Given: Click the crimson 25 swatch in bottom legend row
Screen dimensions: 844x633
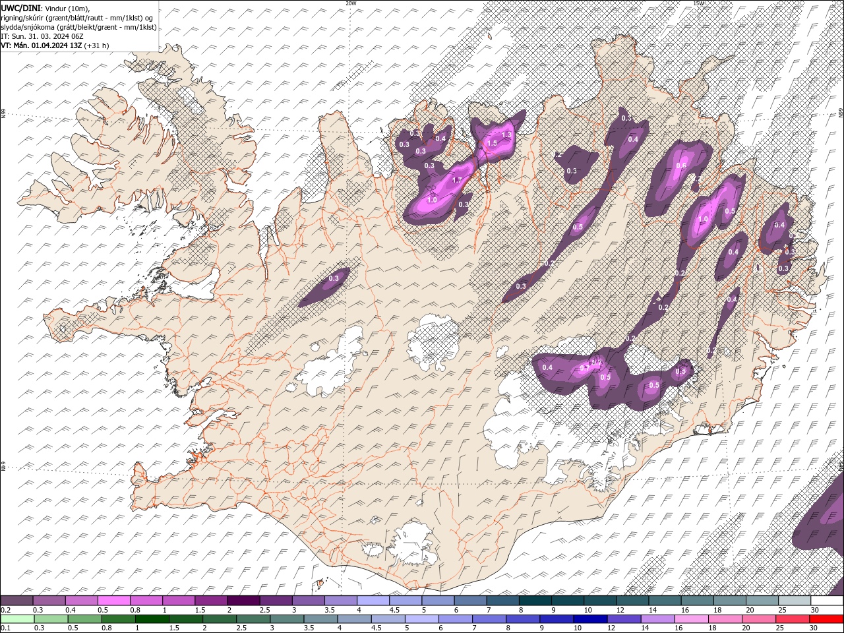Looking at the screenshot, I should [x=793, y=619].
